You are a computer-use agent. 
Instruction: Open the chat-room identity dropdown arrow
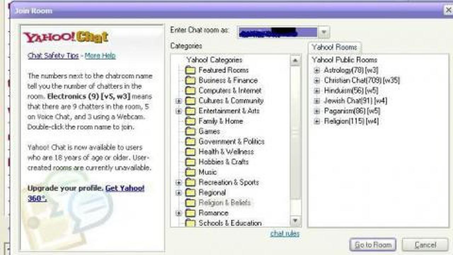[x=324, y=32]
